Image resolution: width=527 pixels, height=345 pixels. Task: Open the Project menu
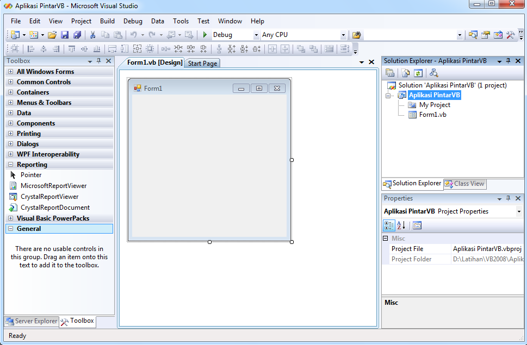[x=81, y=21]
